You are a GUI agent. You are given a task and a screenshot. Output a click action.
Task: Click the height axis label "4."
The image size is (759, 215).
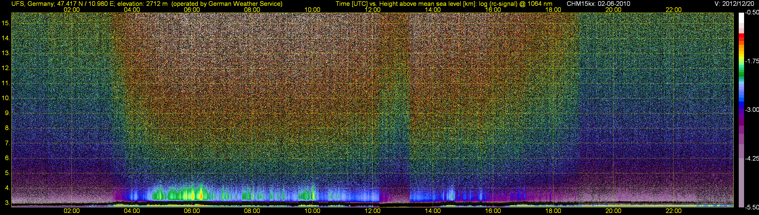(7, 188)
